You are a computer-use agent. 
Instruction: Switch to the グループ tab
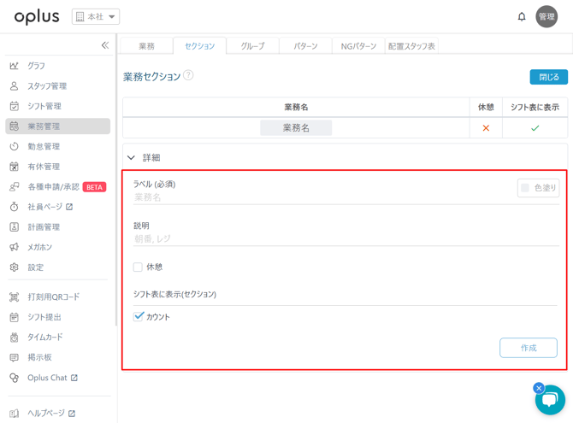pyautogui.click(x=252, y=46)
